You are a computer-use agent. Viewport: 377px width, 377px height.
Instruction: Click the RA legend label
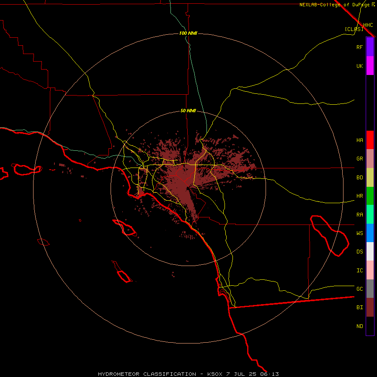tap(359, 215)
